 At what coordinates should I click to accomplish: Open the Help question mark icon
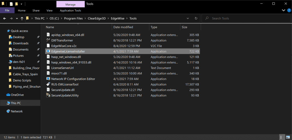click(x=289, y=11)
